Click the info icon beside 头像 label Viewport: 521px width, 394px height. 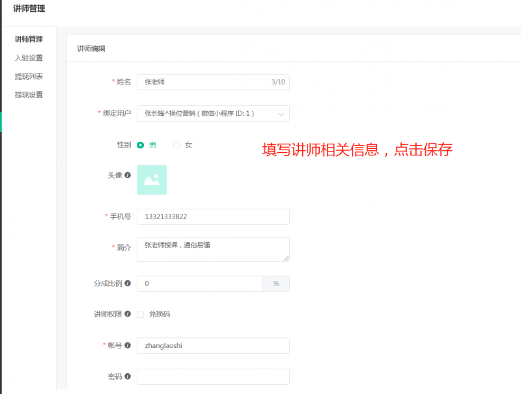(x=128, y=175)
